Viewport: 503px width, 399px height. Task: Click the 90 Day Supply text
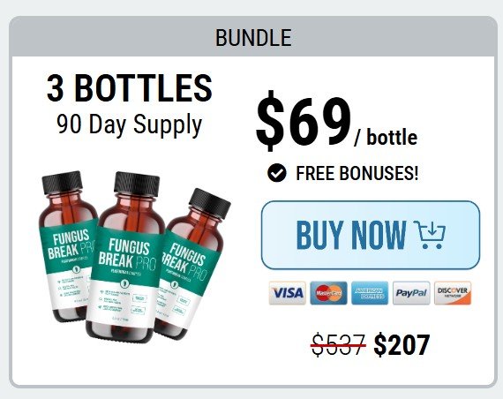[129, 124]
